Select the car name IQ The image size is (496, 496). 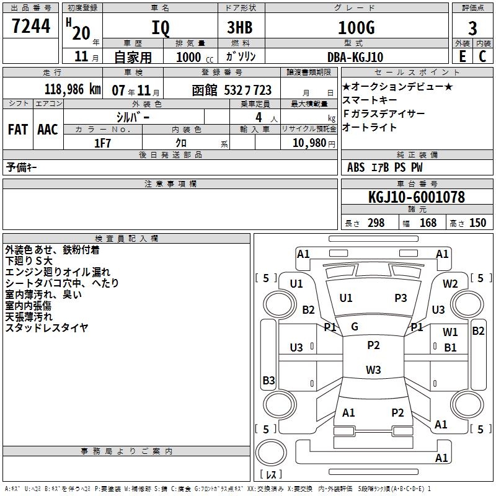point(161,28)
